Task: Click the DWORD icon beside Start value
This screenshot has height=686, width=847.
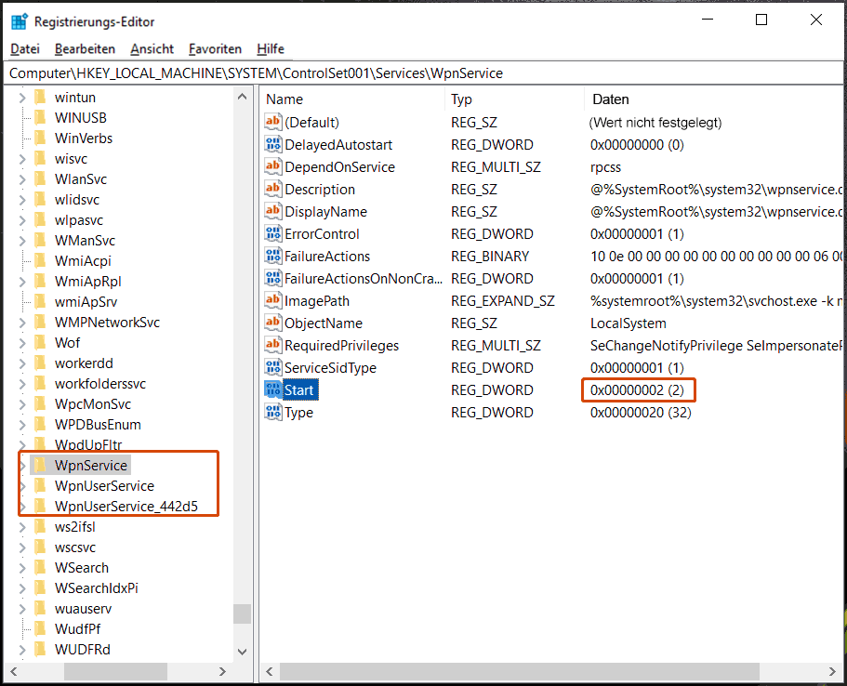Action: pyautogui.click(x=272, y=389)
